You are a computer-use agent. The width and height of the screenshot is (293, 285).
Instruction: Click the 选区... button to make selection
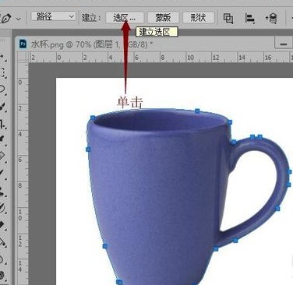point(125,18)
